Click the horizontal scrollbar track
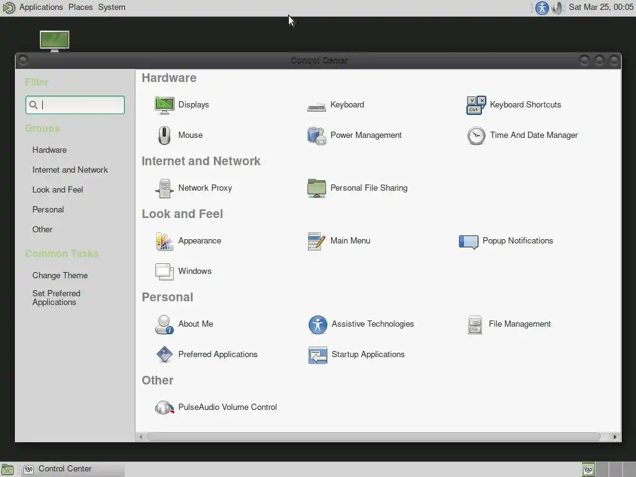636x477 pixels. [x=373, y=437]
